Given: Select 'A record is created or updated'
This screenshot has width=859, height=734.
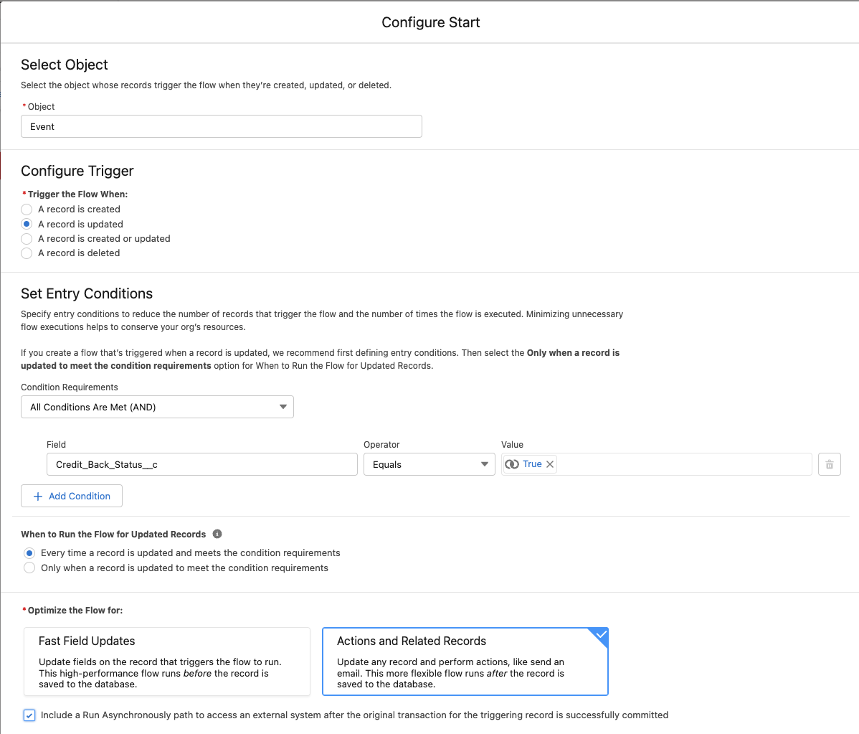Looking at the screenshot, I should coord(27,239).
